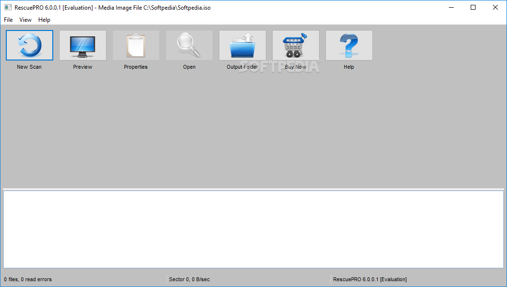Viewport: 507px width, 287px height.
Task: Maximize the RescuePRO window
Action: [473, 7]
